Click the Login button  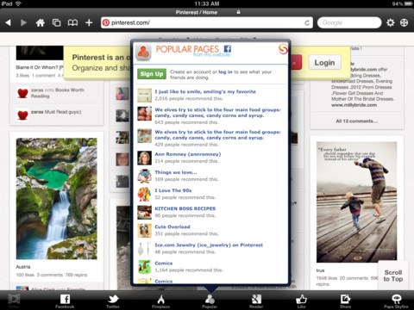324,62
